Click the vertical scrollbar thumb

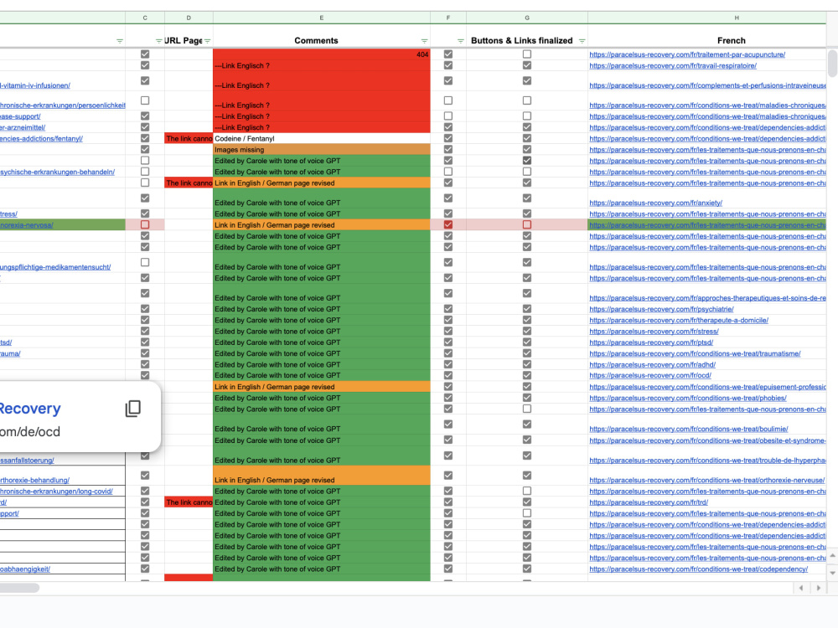[832, 63]
